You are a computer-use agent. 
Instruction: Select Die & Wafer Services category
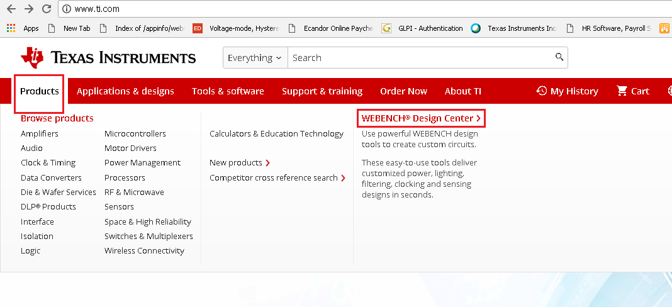(59, 192)
